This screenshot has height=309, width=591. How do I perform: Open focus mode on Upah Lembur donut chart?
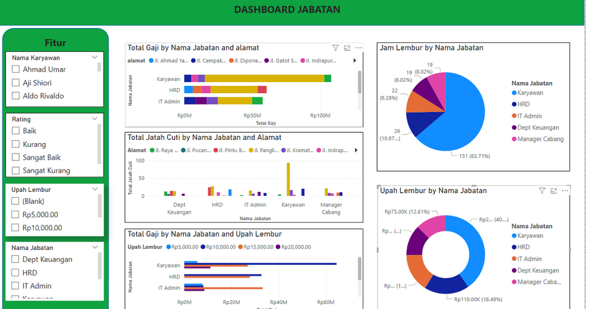coord(554,191)
